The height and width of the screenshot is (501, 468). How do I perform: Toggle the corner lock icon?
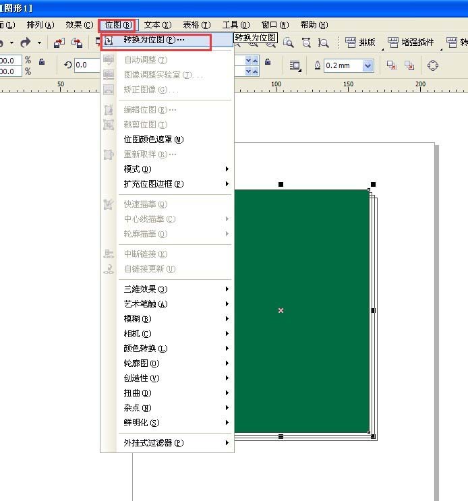(268, 61)
